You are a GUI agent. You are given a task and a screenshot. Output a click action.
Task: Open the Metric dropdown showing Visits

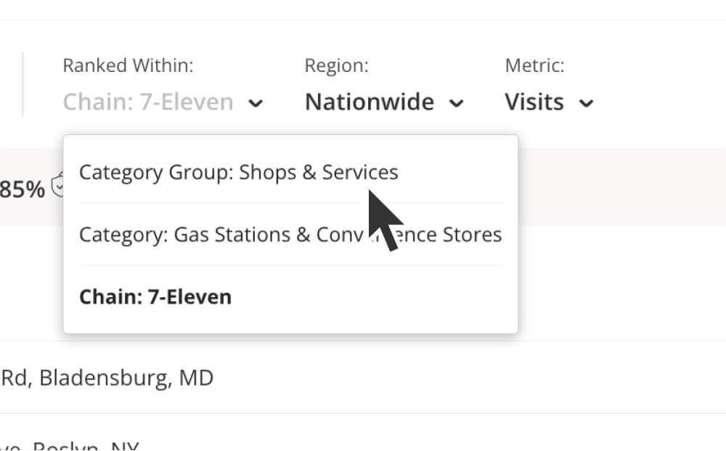[549, 102]
